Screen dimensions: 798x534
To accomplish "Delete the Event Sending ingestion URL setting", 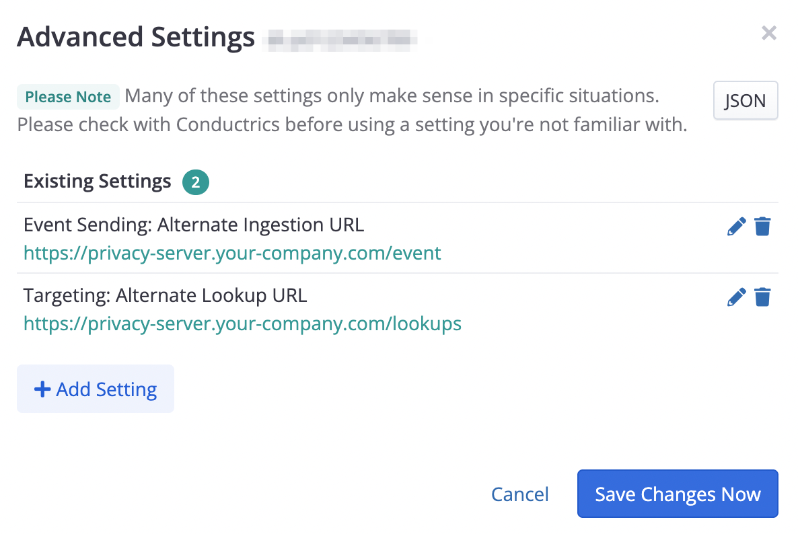I will (762, 227).
